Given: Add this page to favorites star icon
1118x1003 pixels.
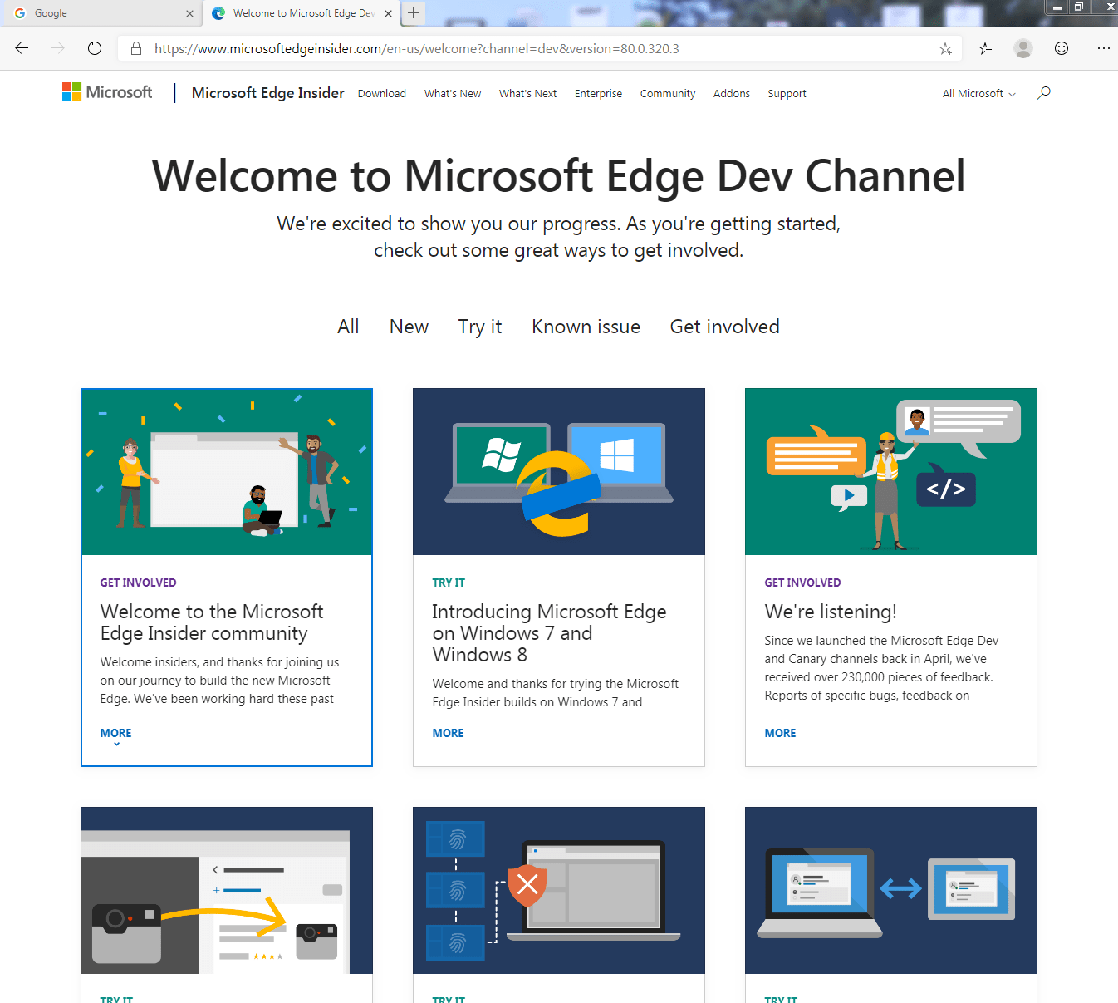Looking at the screenshot, I should [945, 48].
